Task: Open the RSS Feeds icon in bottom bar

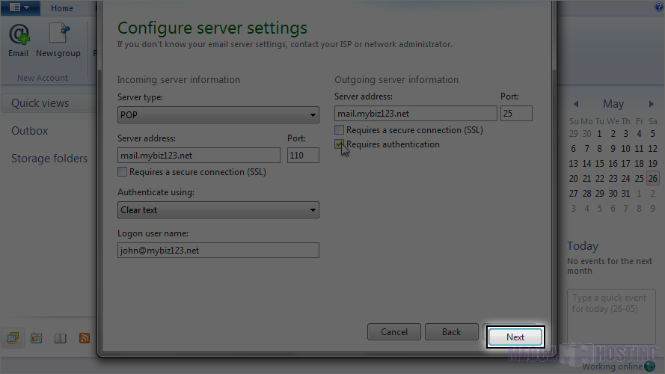Action: click(85, 338)
